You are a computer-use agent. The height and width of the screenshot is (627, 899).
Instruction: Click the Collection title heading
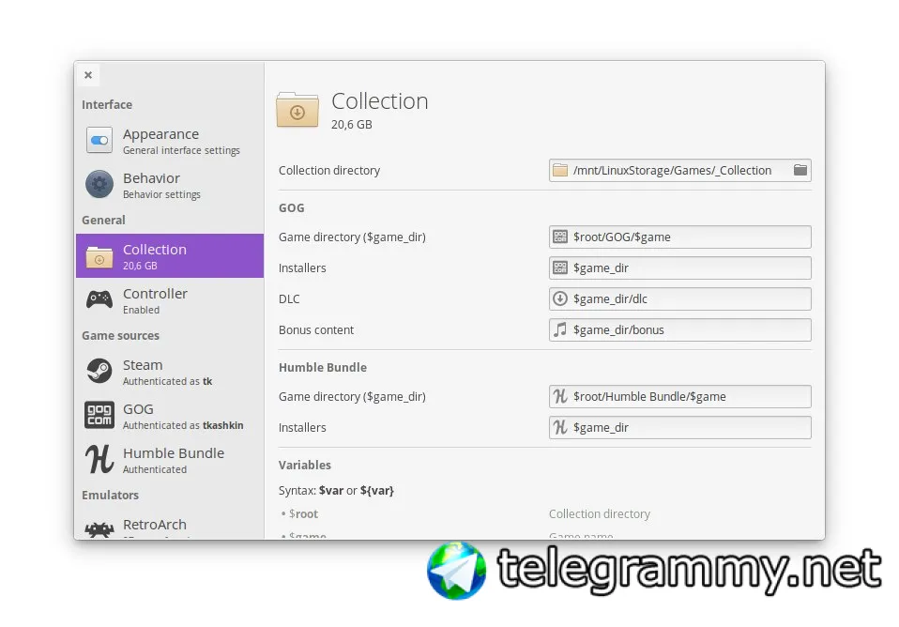[x=379, y=101]
